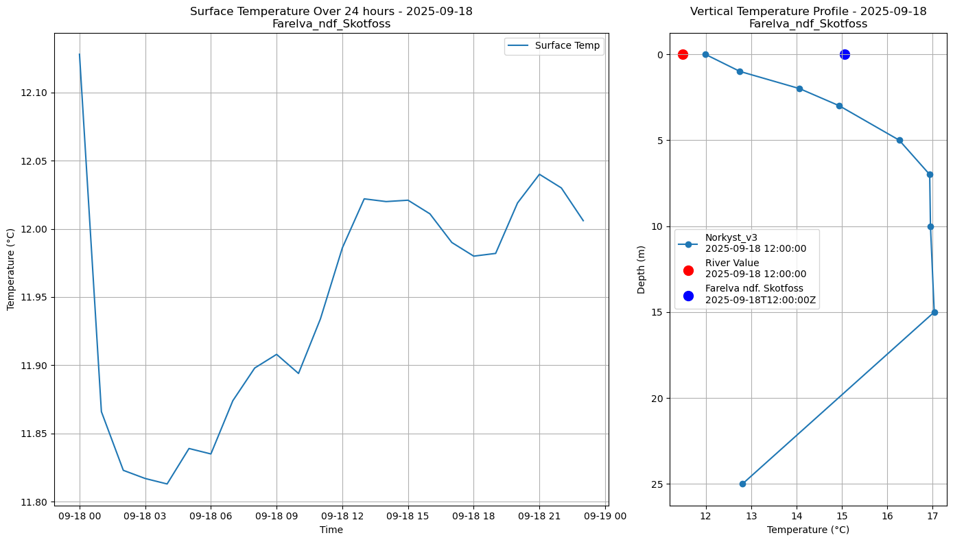Click the 10 tick on the Depth axis
953x542 pixels.
click(x=659, y=226)
